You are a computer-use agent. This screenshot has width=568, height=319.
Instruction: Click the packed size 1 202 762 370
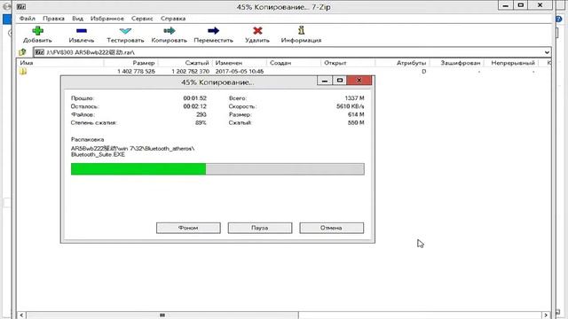(191, 72)
